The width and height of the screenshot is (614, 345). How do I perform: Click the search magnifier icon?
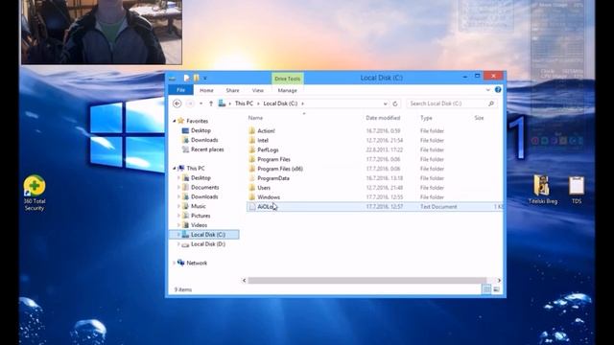coord(491,103)
